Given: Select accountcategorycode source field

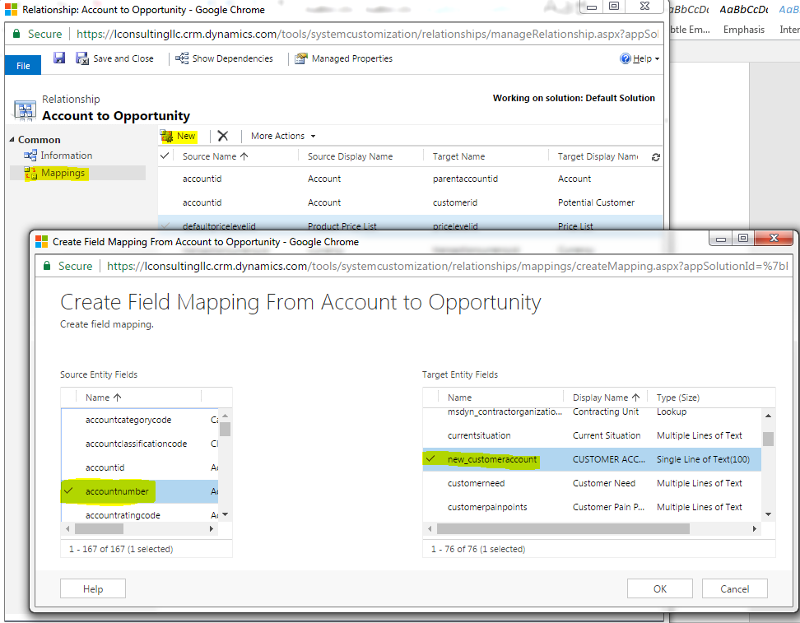Looking at the screenshot, I should 140,420.
